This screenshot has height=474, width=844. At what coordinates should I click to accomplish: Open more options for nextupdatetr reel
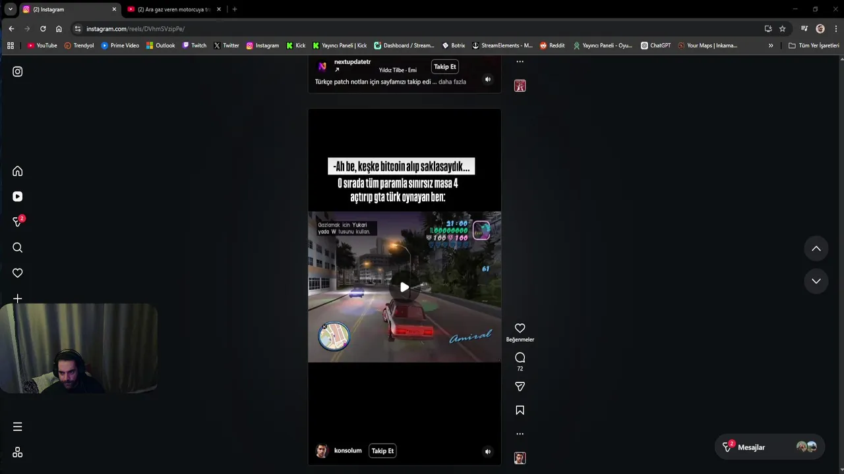pyautogui.click(x=520, y=62)
